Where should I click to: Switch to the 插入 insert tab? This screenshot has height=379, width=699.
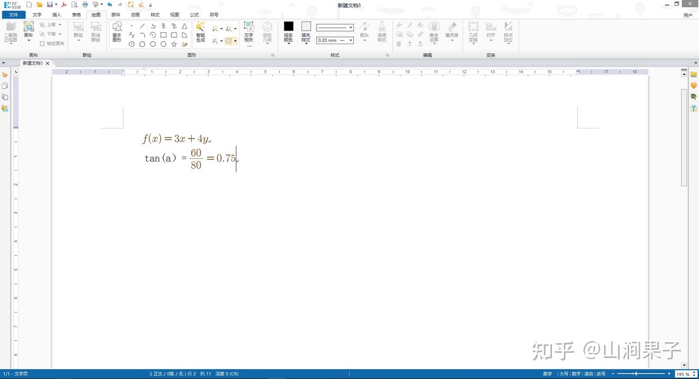point(57,15)
